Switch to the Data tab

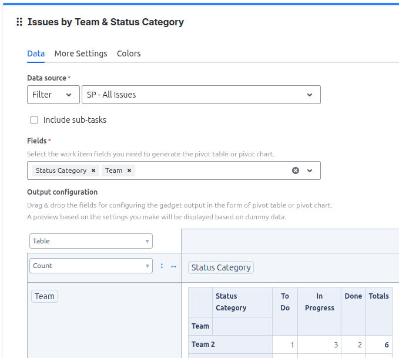(x=36, y=53)
